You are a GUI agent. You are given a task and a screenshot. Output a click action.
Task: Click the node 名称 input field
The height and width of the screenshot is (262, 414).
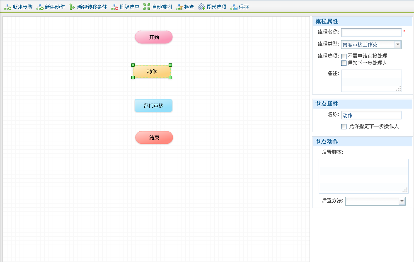[x=371, y=115]
